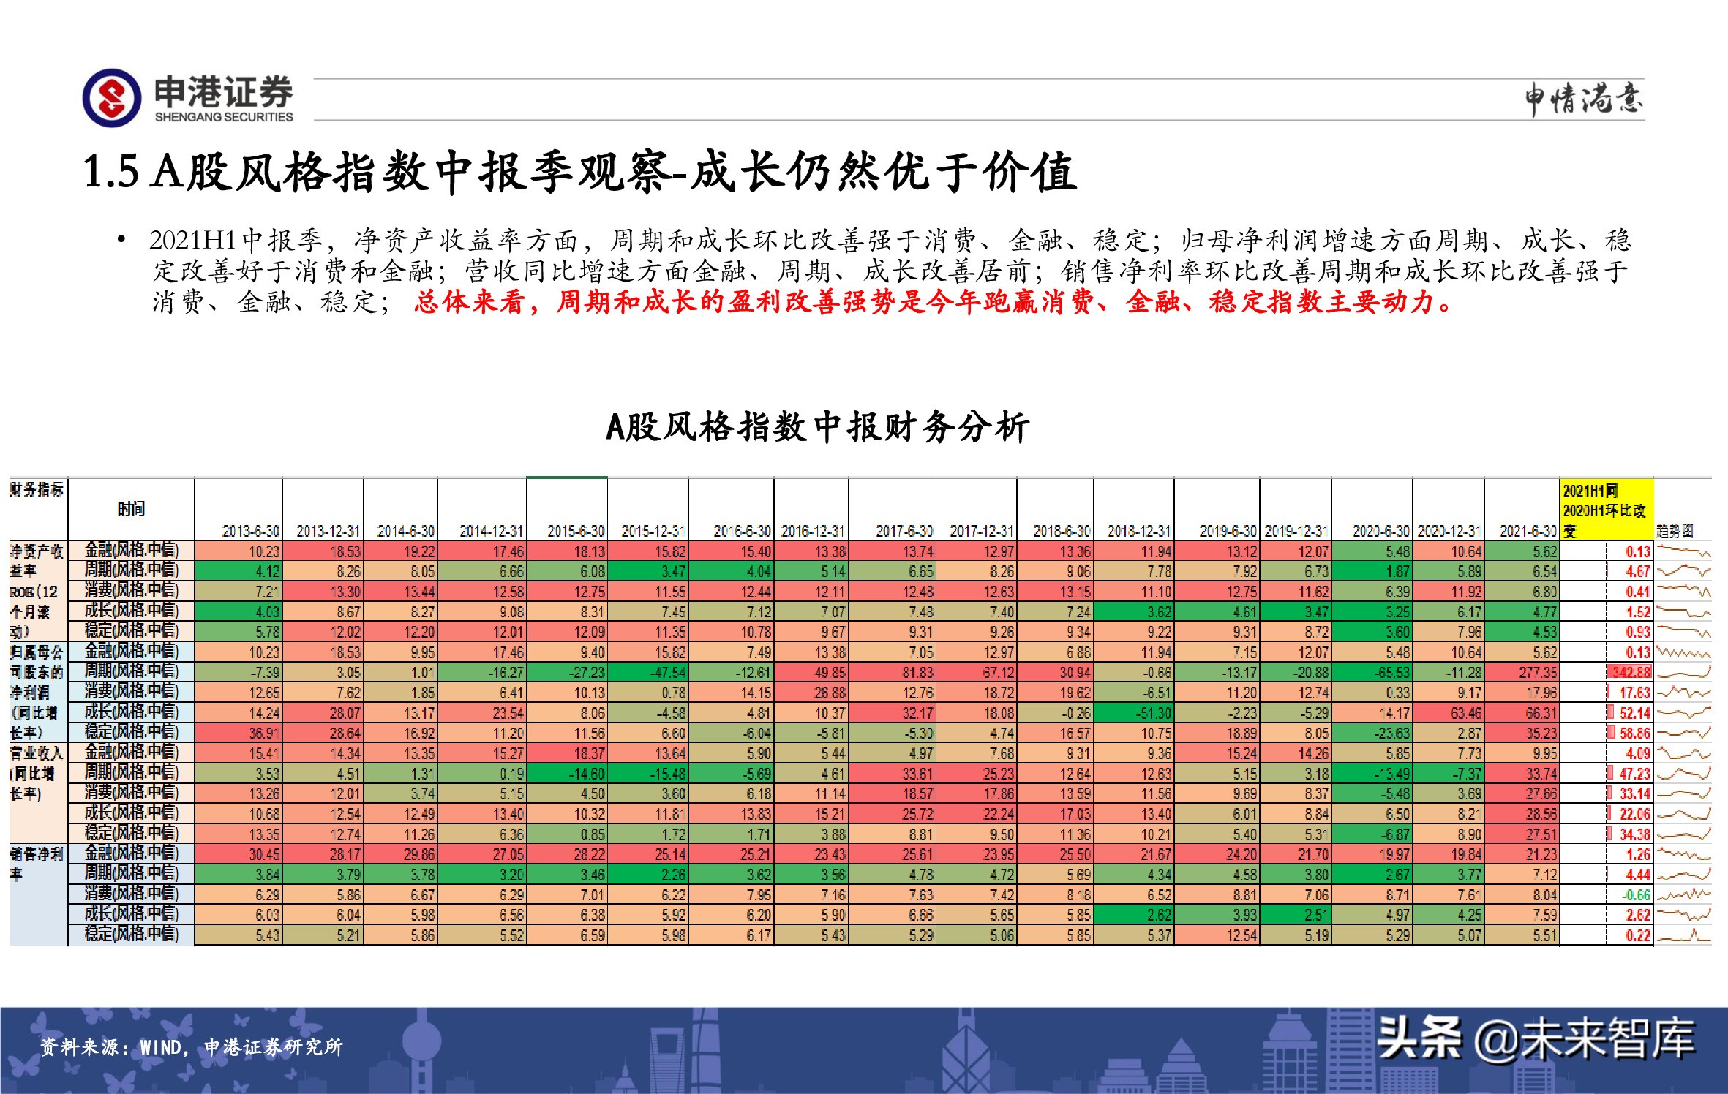Click the yellow '2021H1同2020H1环比改变' header cell
The height and width of the screenshot is (1094, 1728).
click(x=1607, y=510)
